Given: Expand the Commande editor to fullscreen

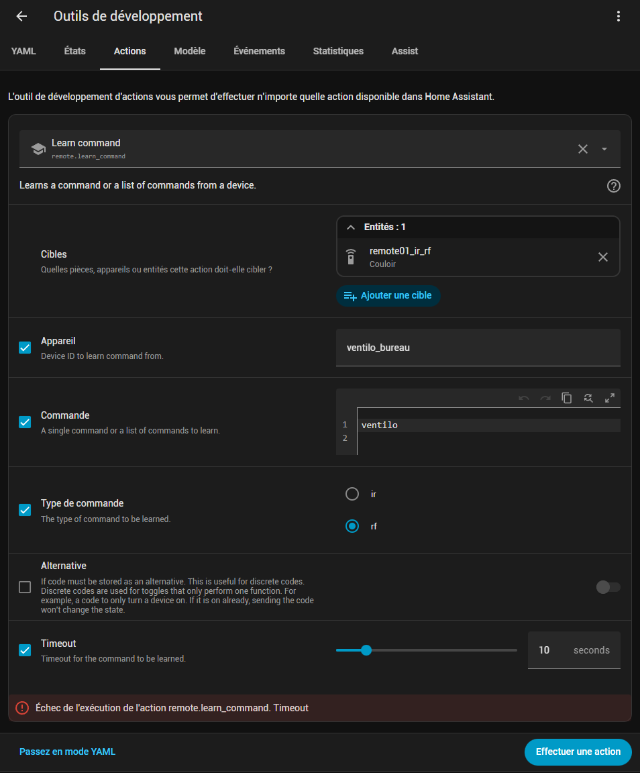Looking at the screenshot, I should pos(610,398).
